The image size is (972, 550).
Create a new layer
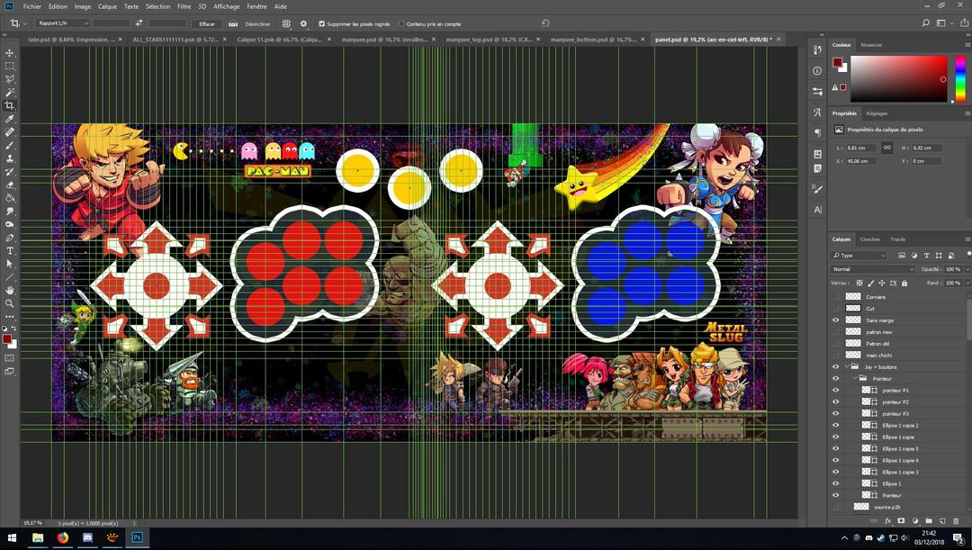pyautogui.click(x=942, y=521)
